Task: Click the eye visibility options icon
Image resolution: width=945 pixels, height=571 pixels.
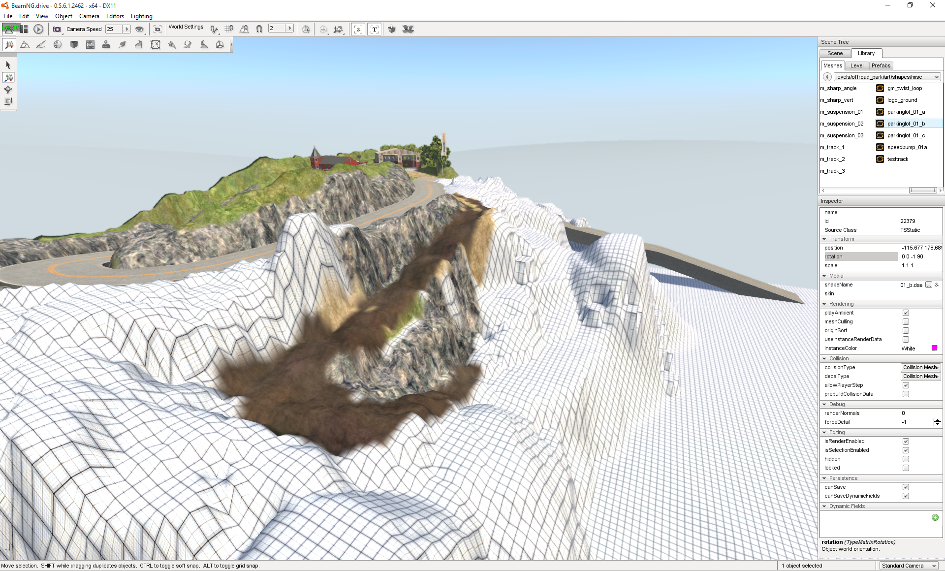Action: pyautogui.click(x=140, y=29)
